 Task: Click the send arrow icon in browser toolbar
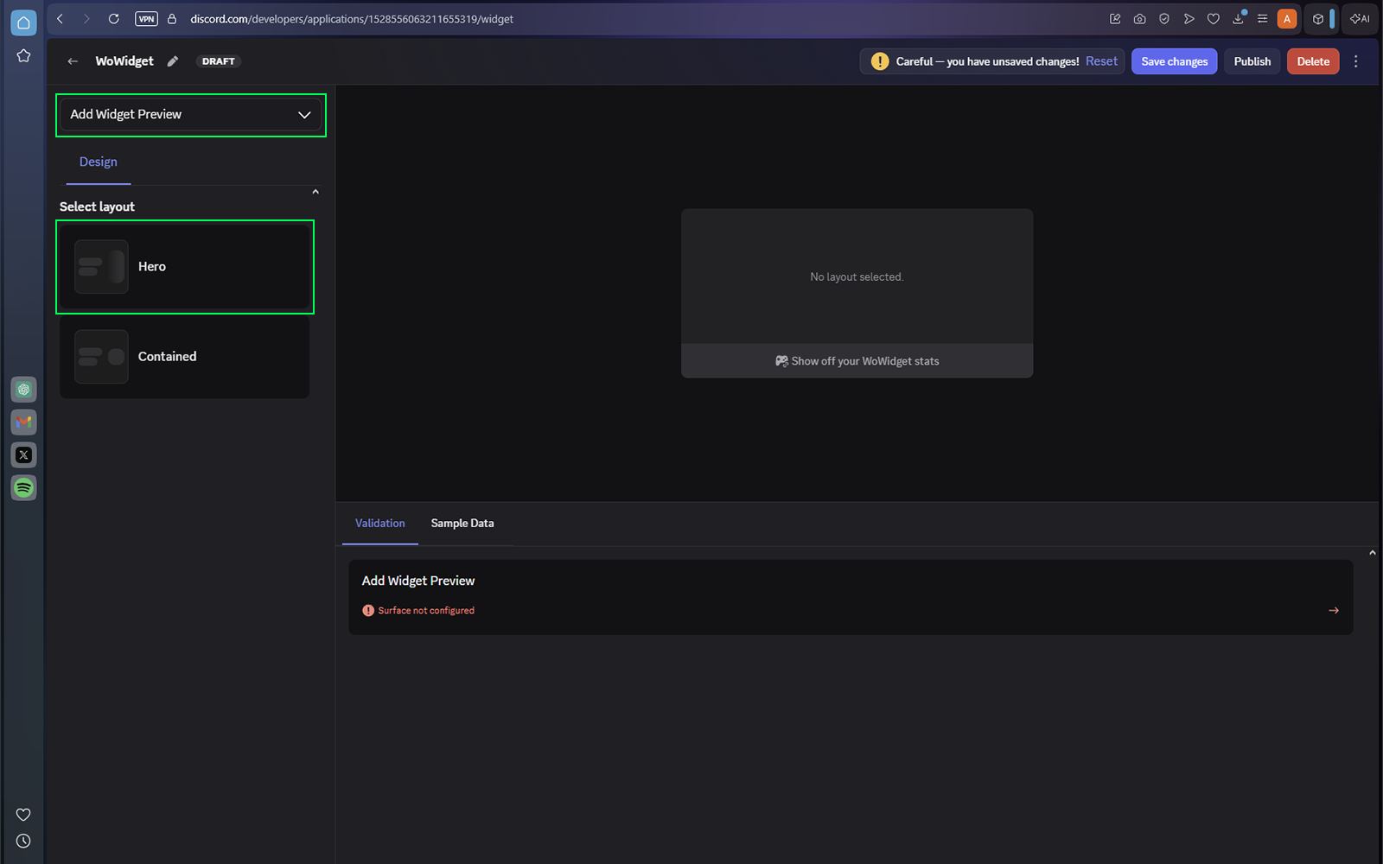point(1189,19)
